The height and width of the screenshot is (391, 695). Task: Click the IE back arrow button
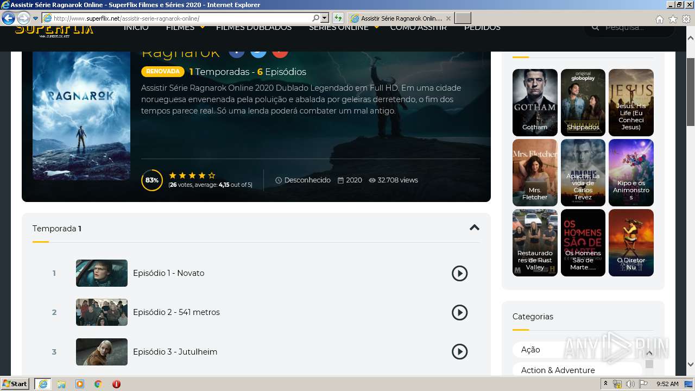click(8, 18)
